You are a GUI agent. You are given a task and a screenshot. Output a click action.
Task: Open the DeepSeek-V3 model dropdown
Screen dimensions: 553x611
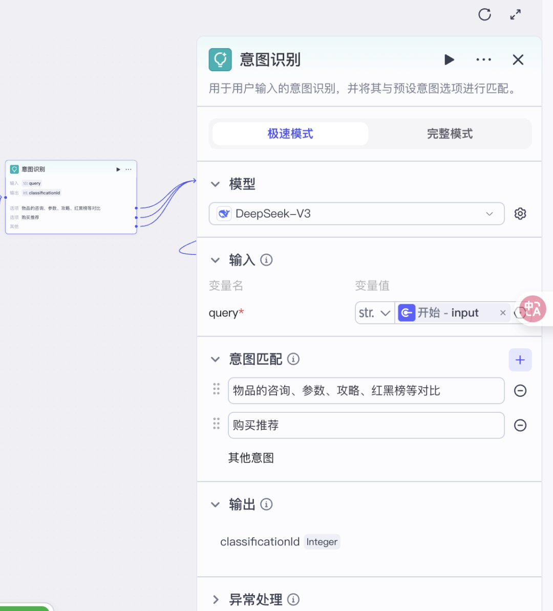pos(356,214)
